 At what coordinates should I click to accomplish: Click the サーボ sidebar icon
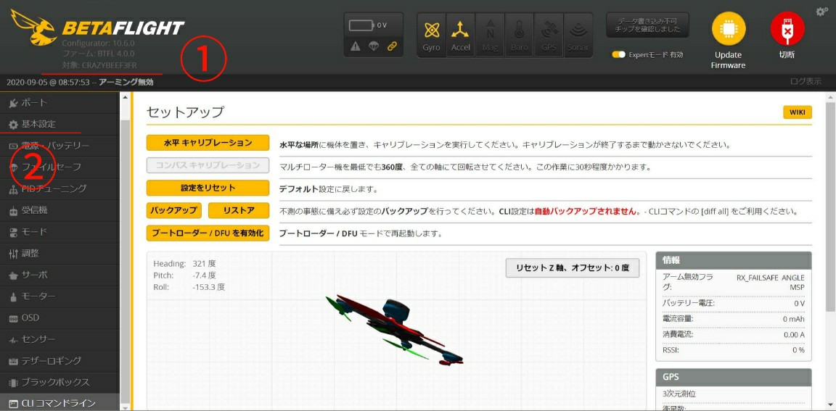pos(13,275)
